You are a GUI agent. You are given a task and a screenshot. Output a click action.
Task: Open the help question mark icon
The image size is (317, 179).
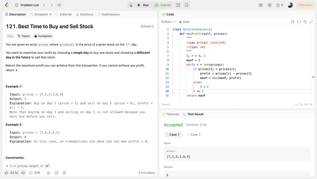click(64, 173)
